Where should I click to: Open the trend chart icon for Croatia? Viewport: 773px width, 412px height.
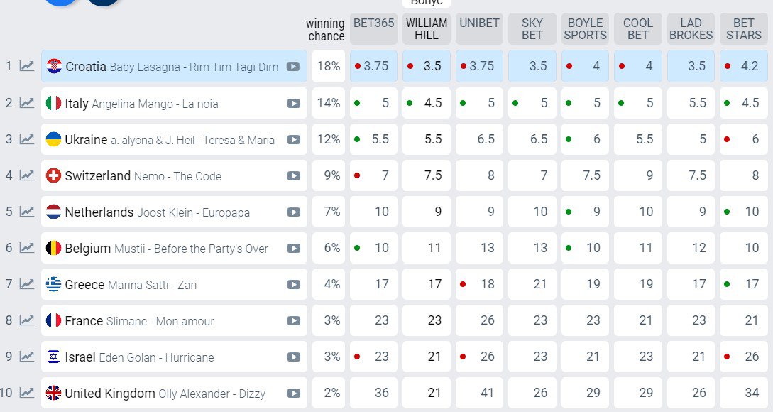[27, 66]
